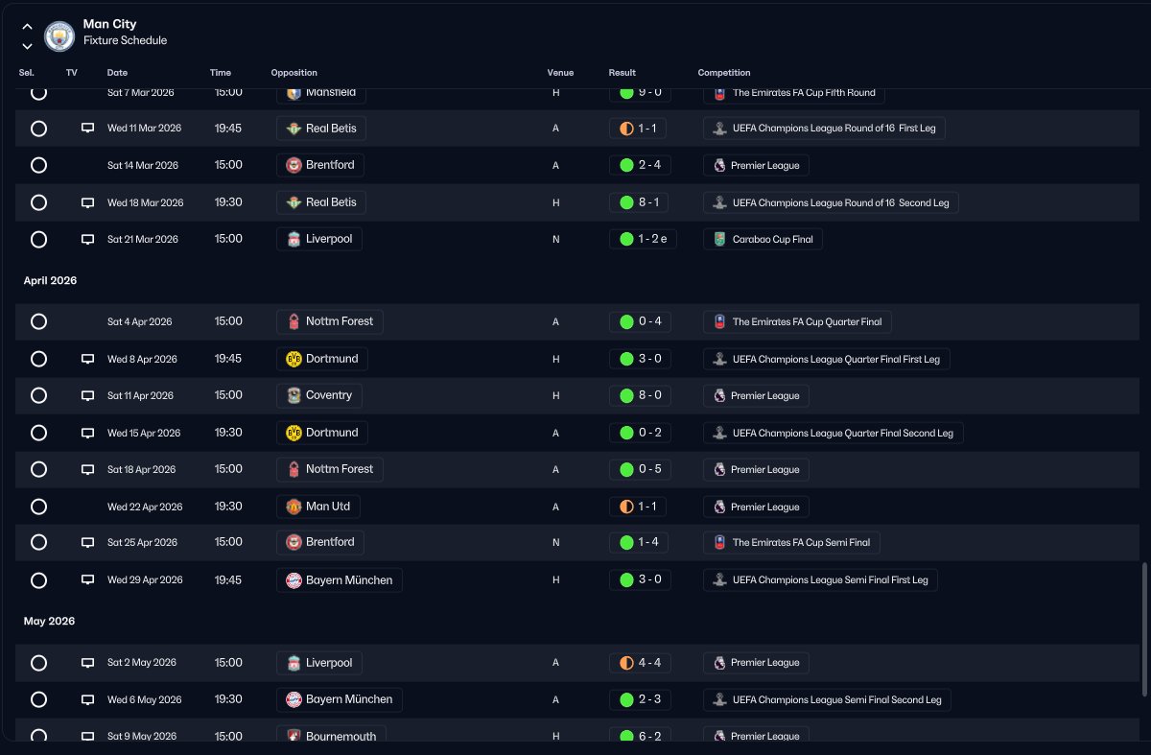Click the Coventry club badge

(x=294, y=395)
